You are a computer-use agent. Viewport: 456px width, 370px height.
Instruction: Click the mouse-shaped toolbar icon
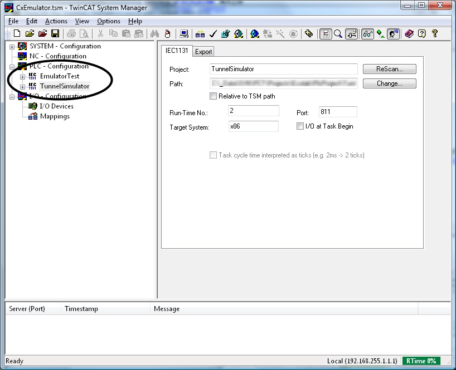[167, 34]
